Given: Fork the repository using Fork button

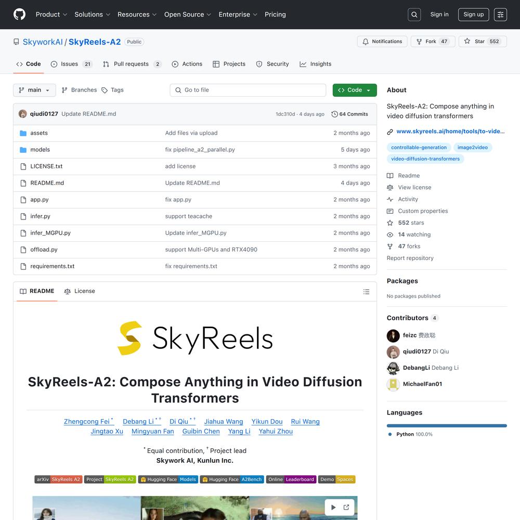Looking at the screenshot, I should 433,42.
